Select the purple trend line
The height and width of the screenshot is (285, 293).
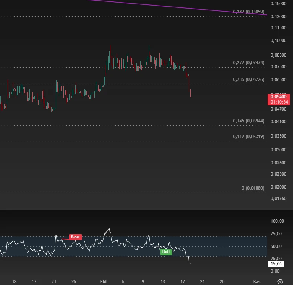coord(178,7)
